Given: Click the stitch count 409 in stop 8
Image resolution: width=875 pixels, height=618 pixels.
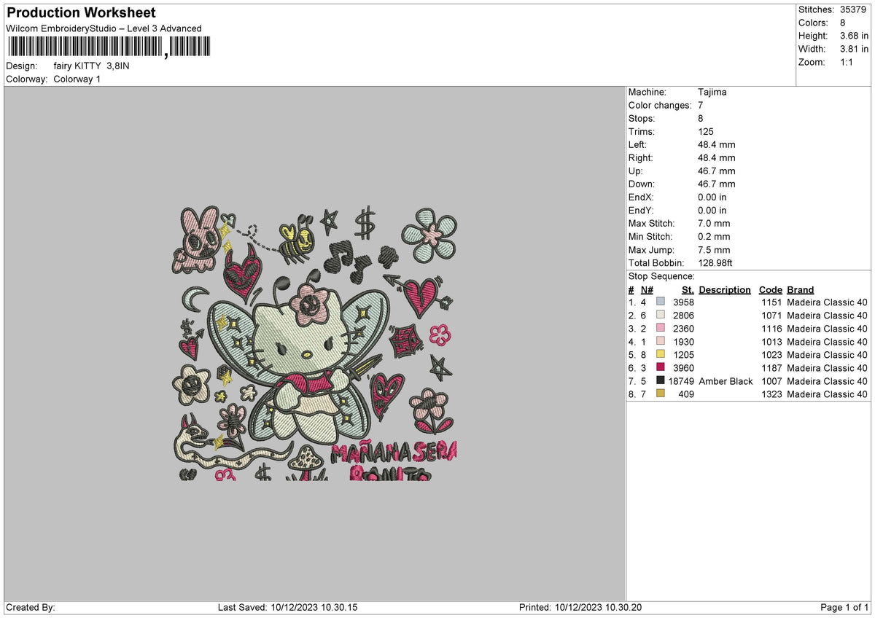Looking at the screenshot, I should click(x=687, y=394).
